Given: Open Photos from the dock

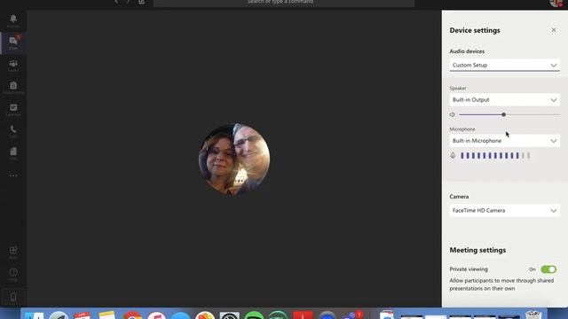Looking at the screenshot, I should (x=205, y=315).
